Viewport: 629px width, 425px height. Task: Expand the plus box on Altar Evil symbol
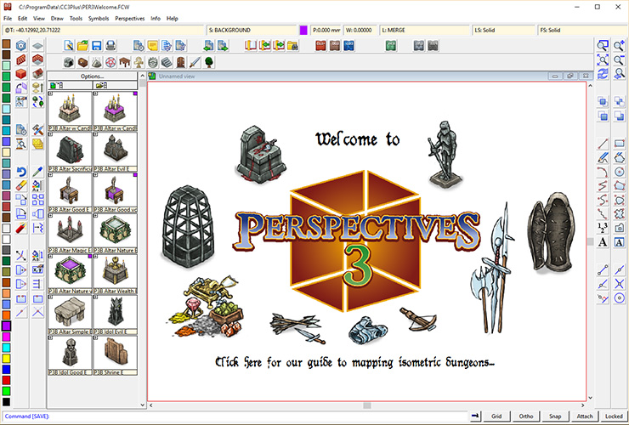pos(95,134)
